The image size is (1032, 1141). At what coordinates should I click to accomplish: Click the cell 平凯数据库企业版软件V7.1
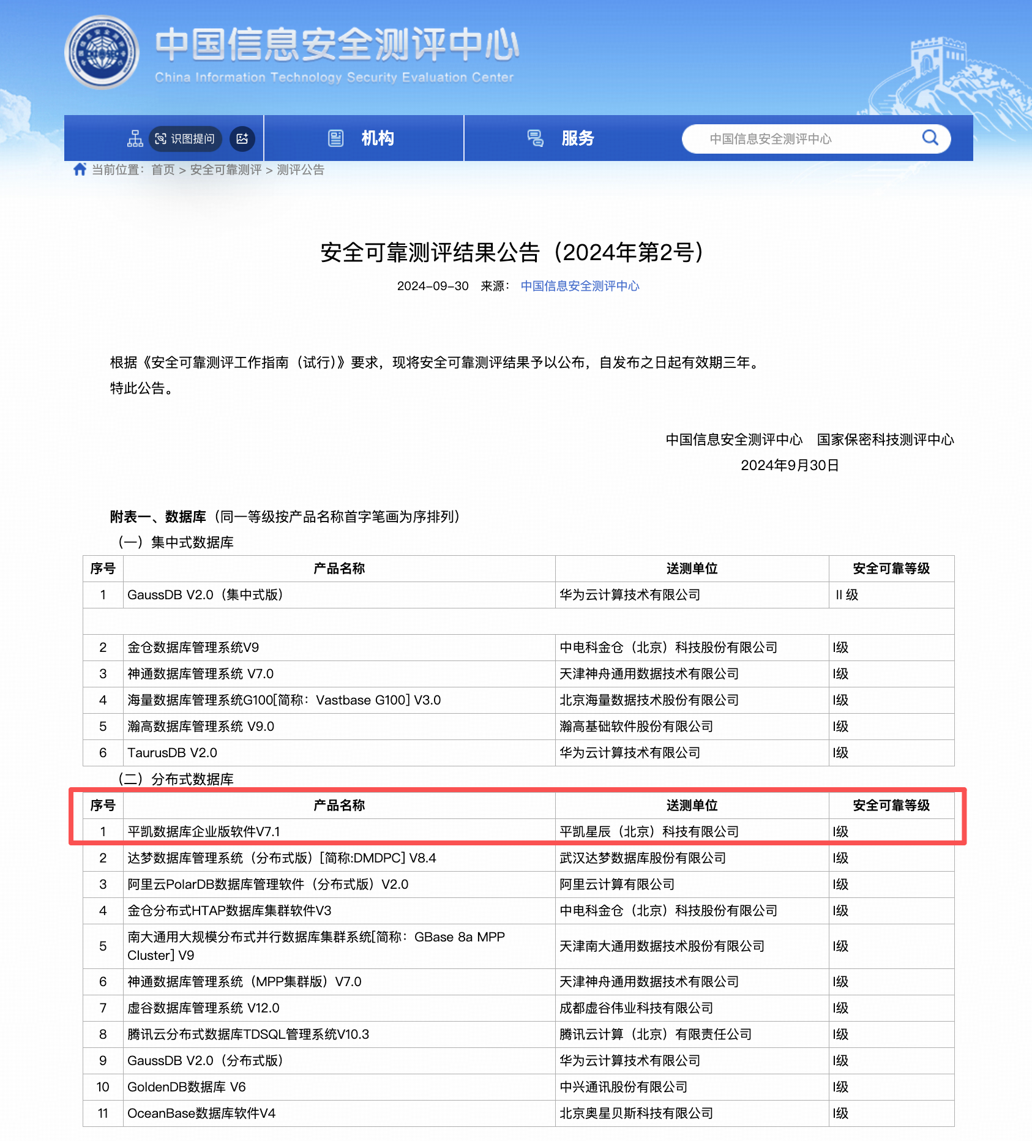[x=339, y=832]
